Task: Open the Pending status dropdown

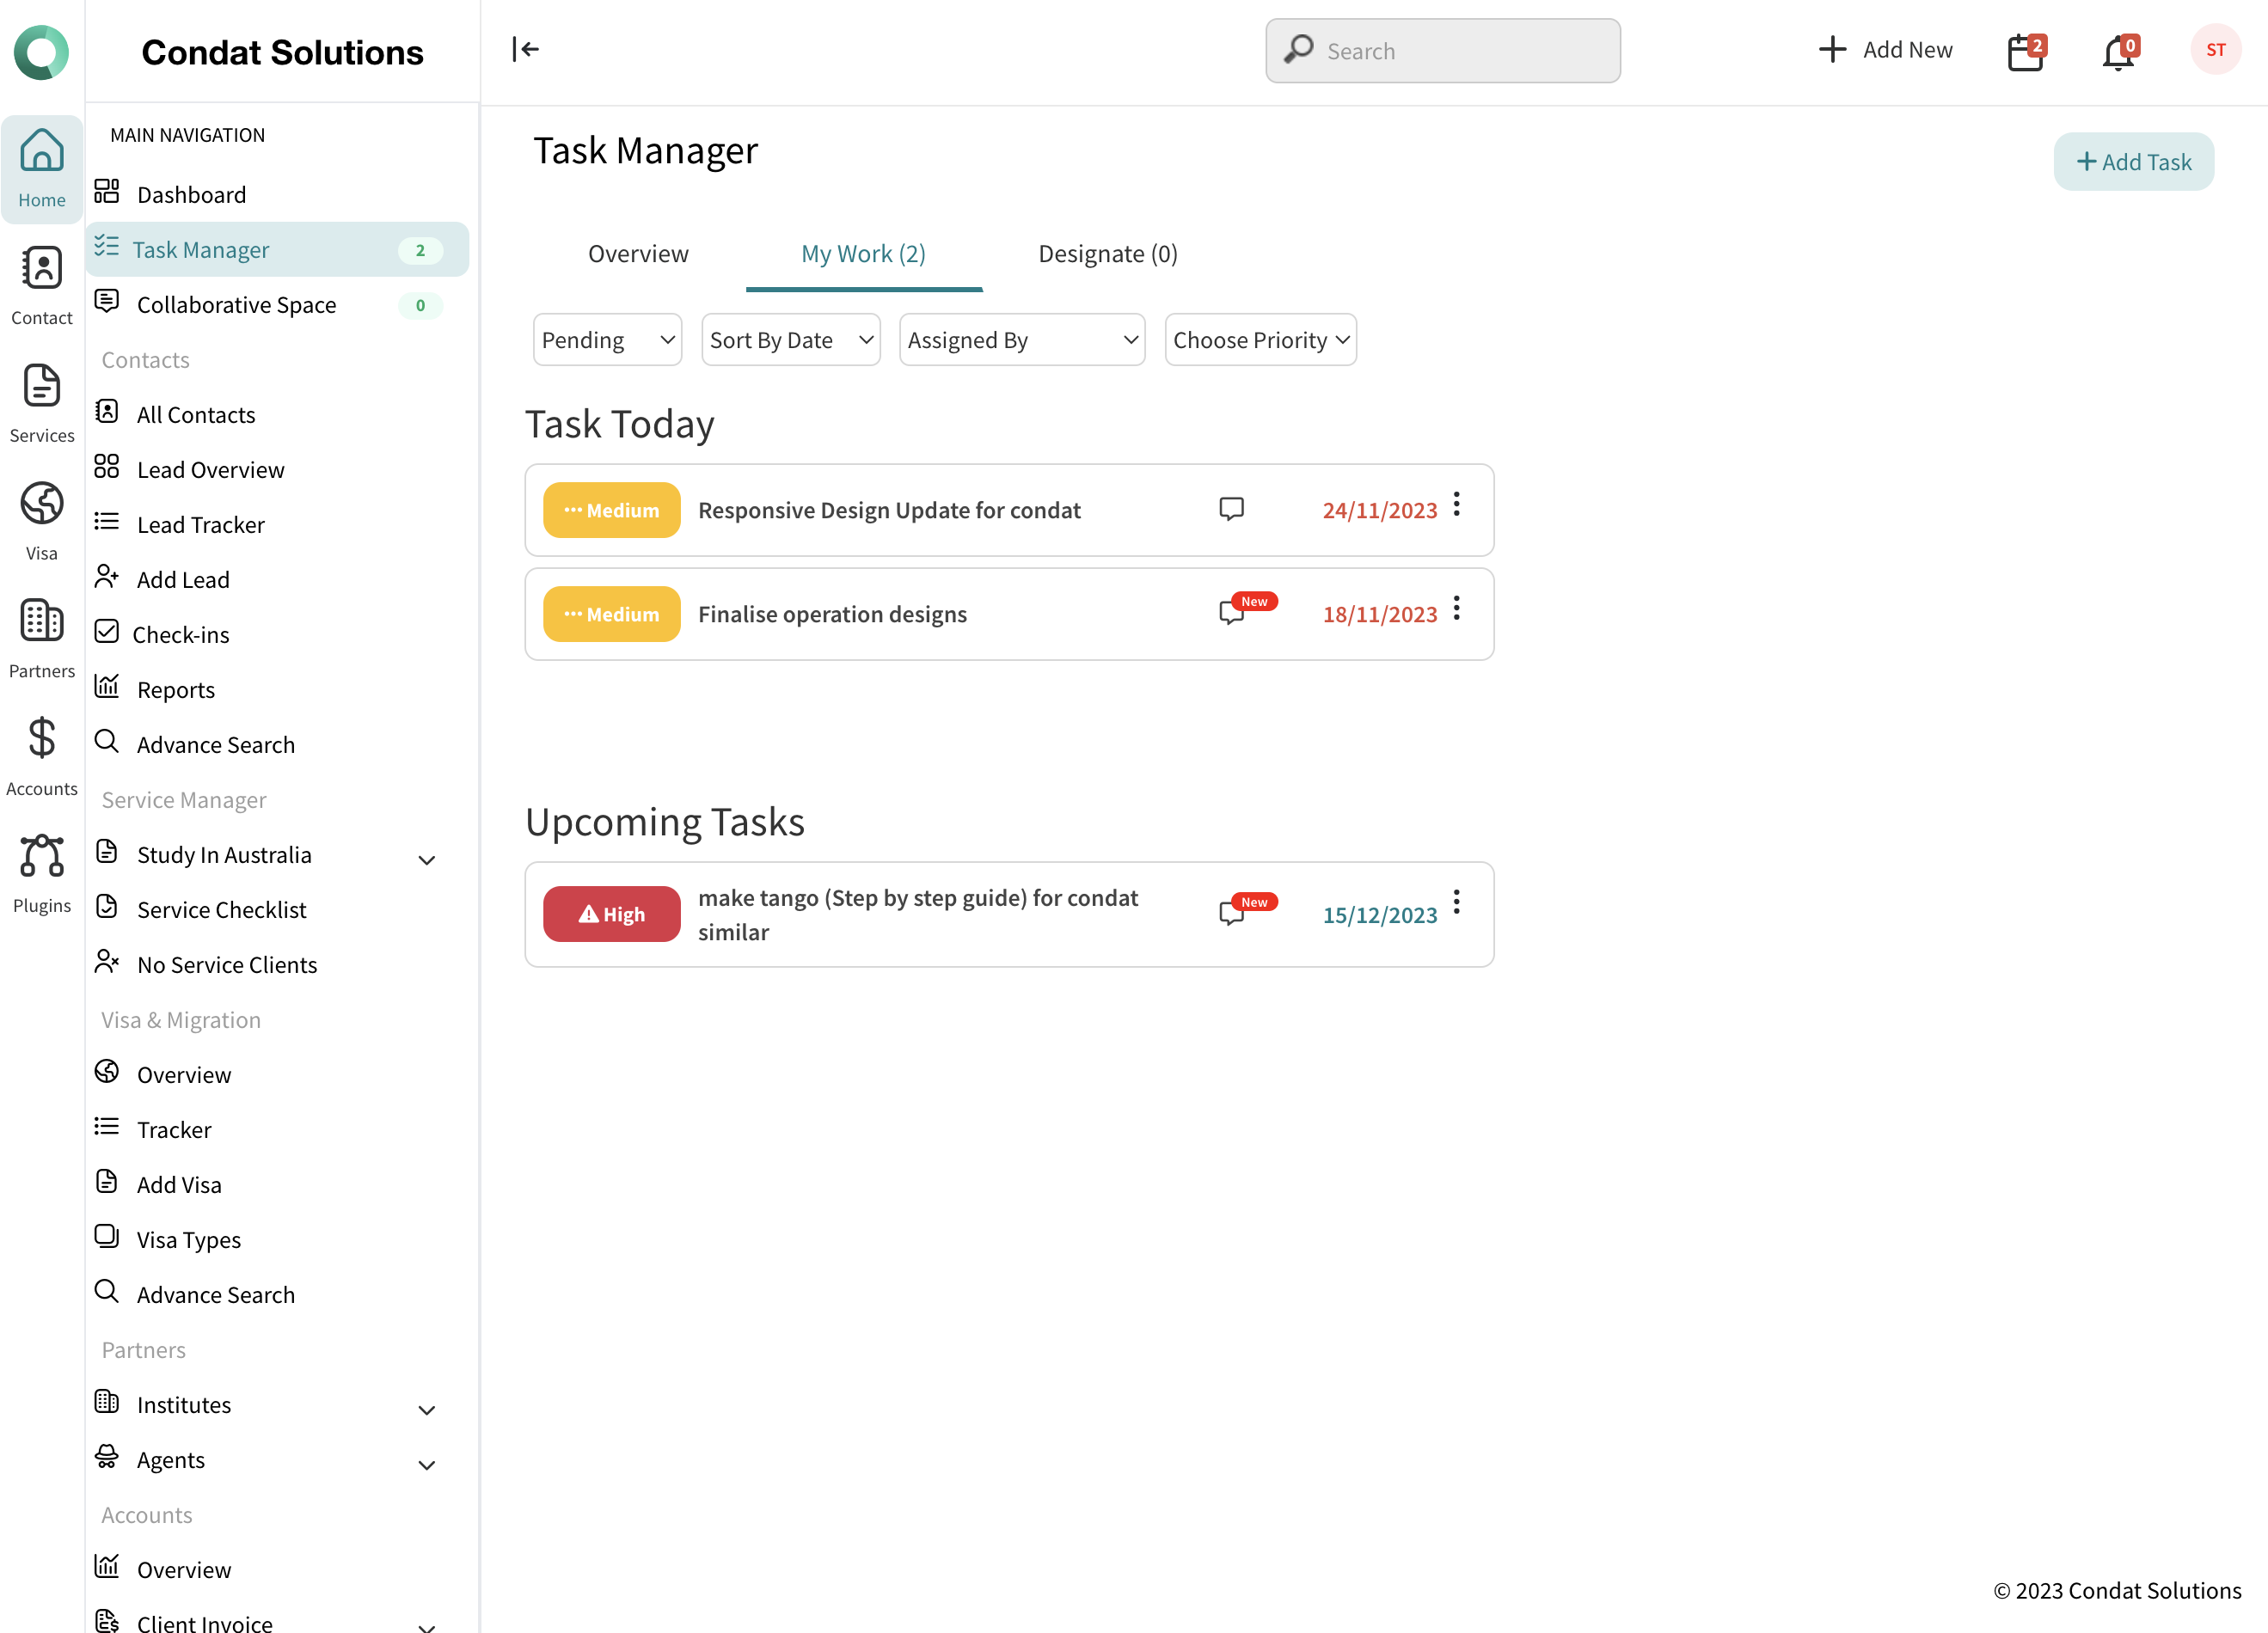Action: (x=607, y=339)
